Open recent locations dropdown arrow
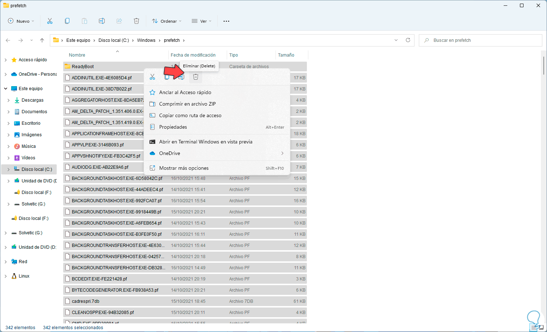This screenshot has width=547, height=332. point(31,40)
